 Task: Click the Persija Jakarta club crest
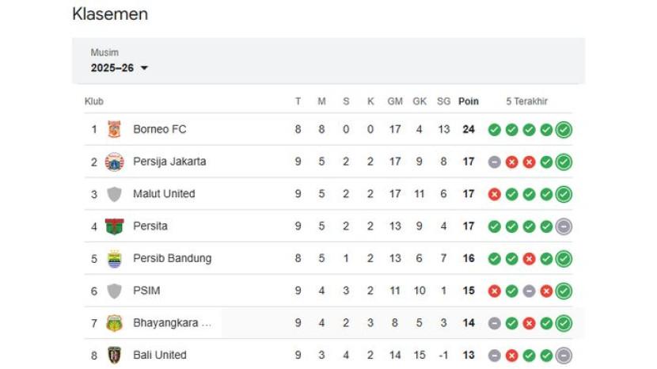click(x=115, y=162)
